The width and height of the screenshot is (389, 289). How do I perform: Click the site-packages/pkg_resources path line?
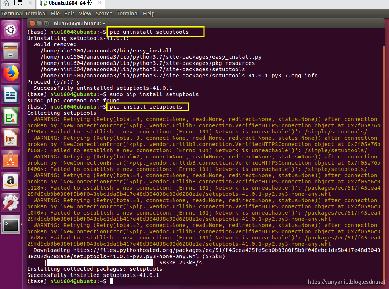(x=148, y=63)
